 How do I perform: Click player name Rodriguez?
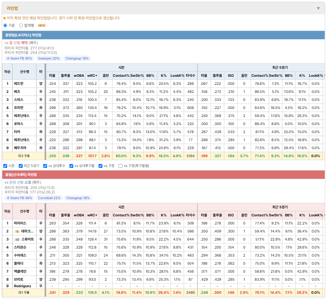tap(23, 286)
